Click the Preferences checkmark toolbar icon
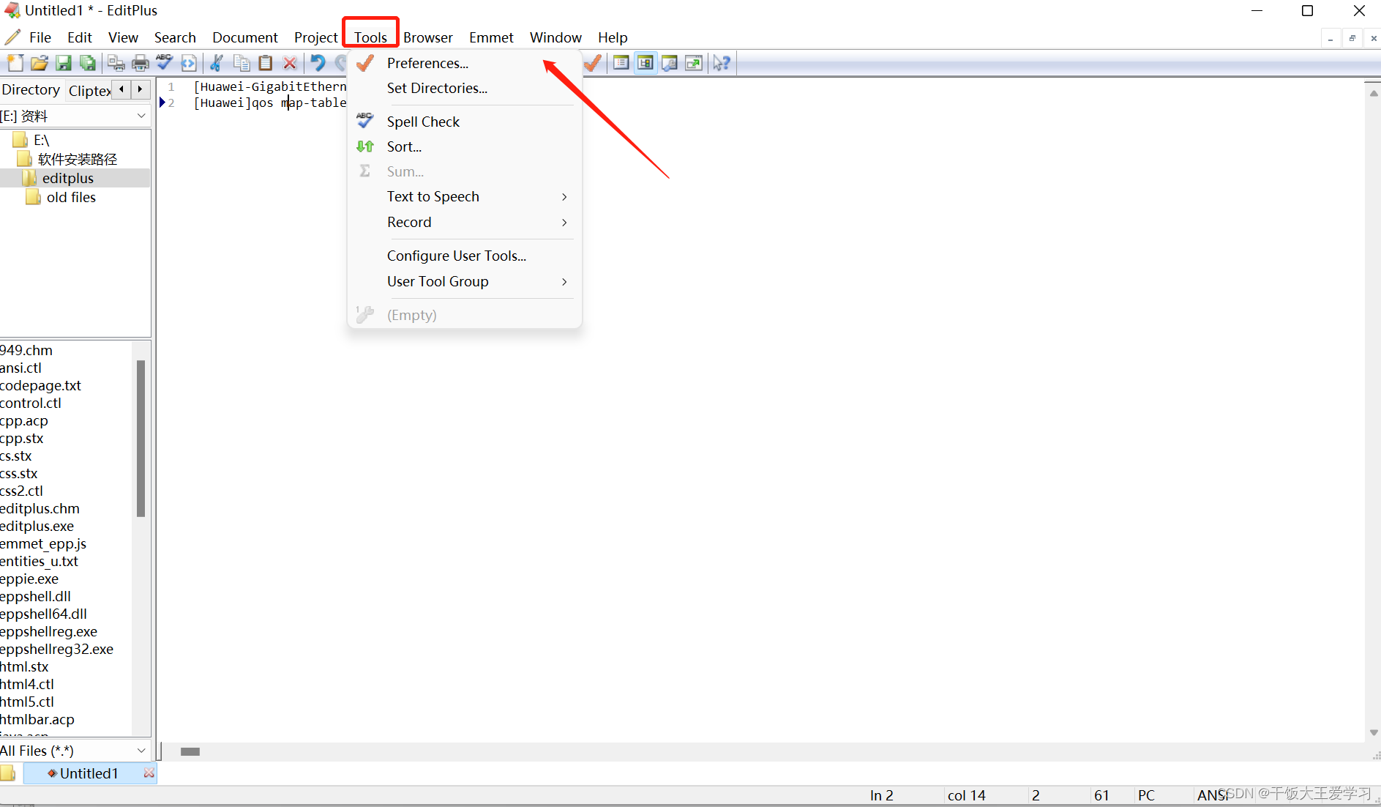 click(x=594, y=63)
